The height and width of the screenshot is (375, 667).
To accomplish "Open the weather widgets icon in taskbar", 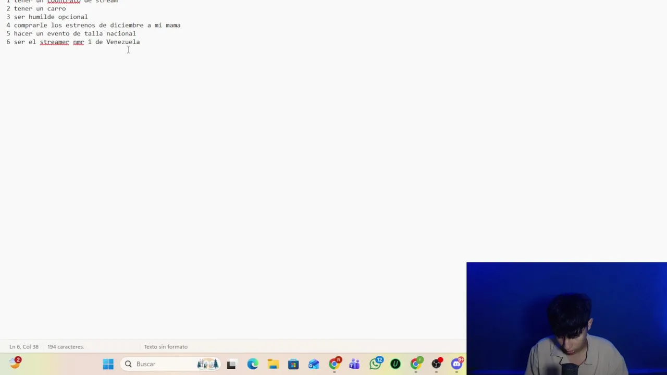I will pos(15,363).
